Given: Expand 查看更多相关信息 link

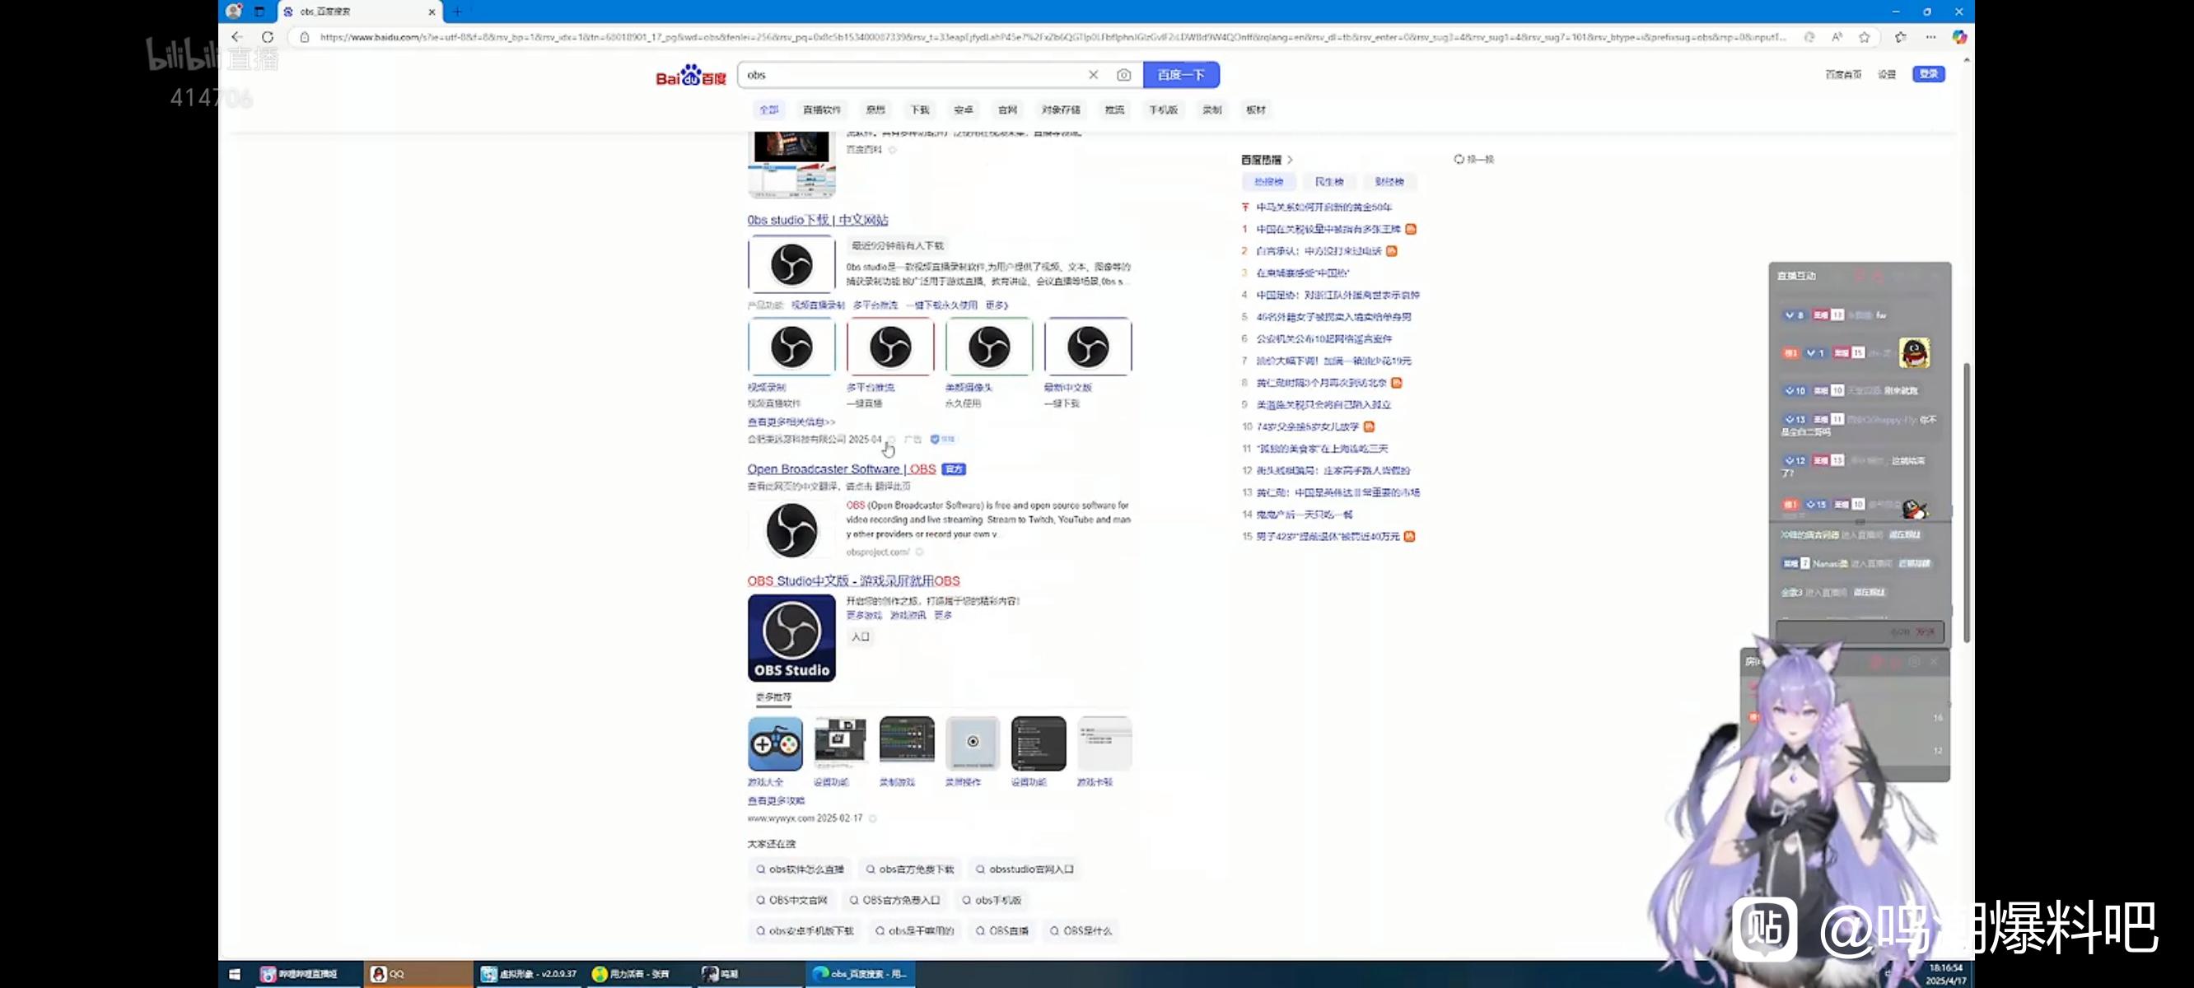Looking at the screenshot, I should 791,422.
